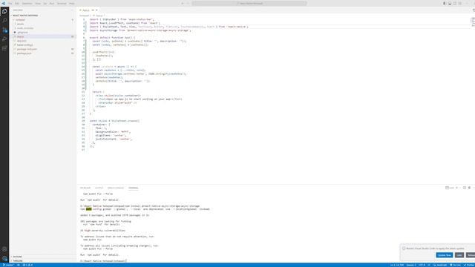Collapse the notepad folder in explorer
Image resolution: width=475 pixels, height=267 pixels.
(20, 20)
